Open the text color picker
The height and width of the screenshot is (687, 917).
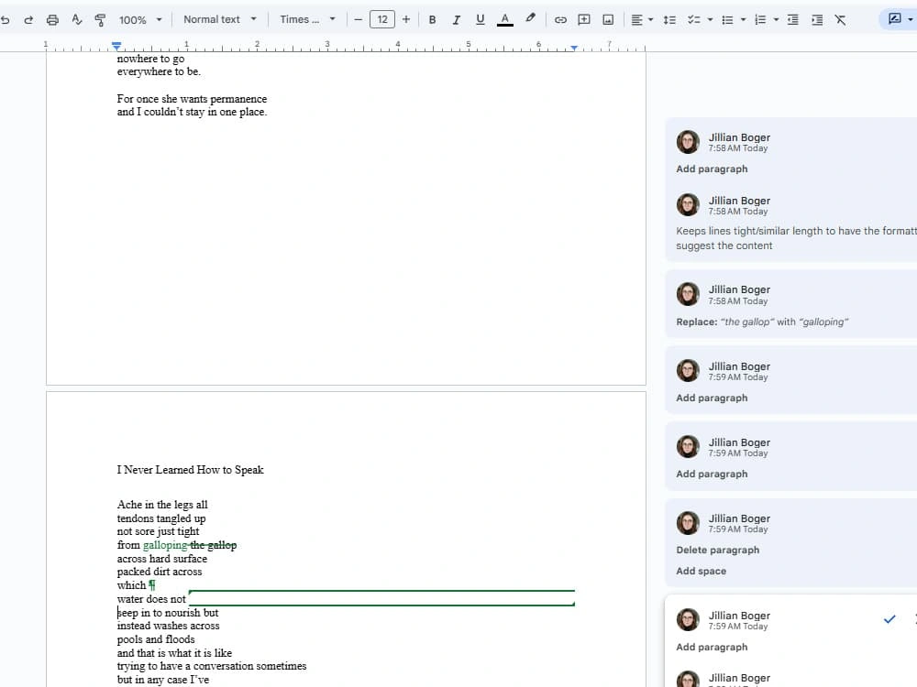[504, 20]
